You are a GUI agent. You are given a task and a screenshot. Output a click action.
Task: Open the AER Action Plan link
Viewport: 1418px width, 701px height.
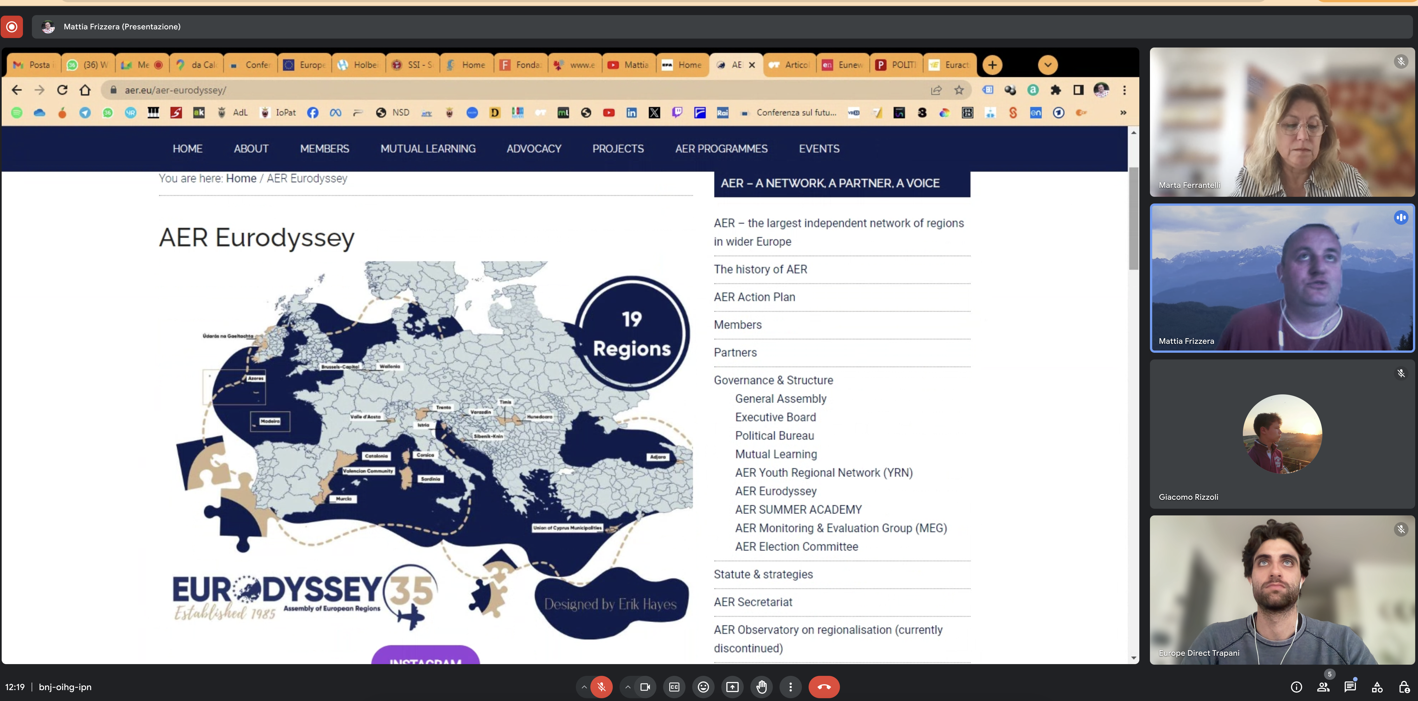coord(754,297)
